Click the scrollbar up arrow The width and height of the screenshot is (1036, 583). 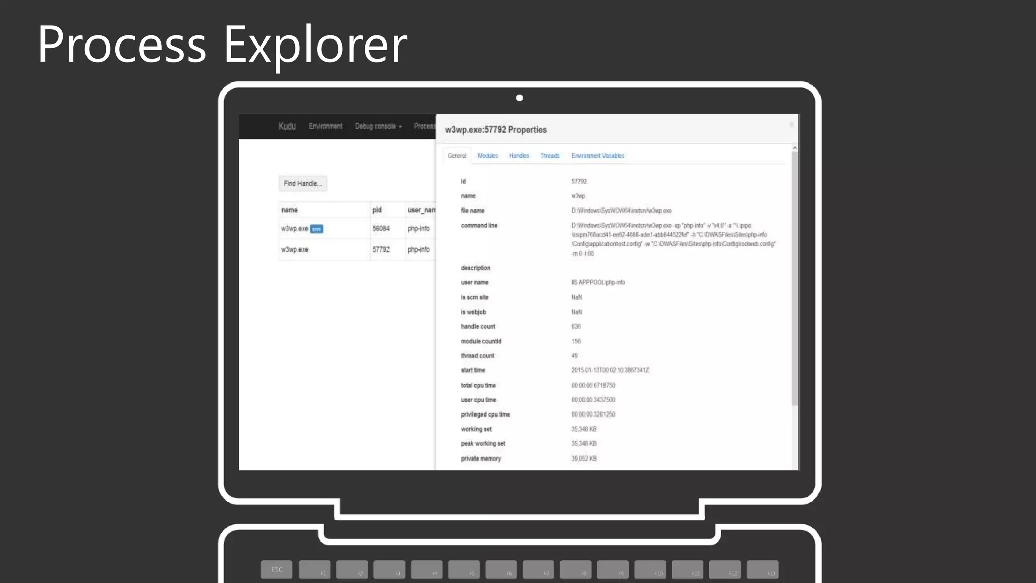point(795,148)
